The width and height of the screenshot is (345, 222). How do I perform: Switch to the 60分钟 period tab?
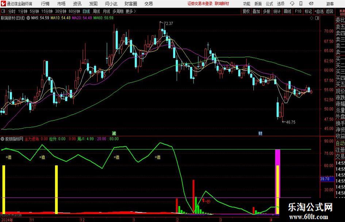[74, 11]
